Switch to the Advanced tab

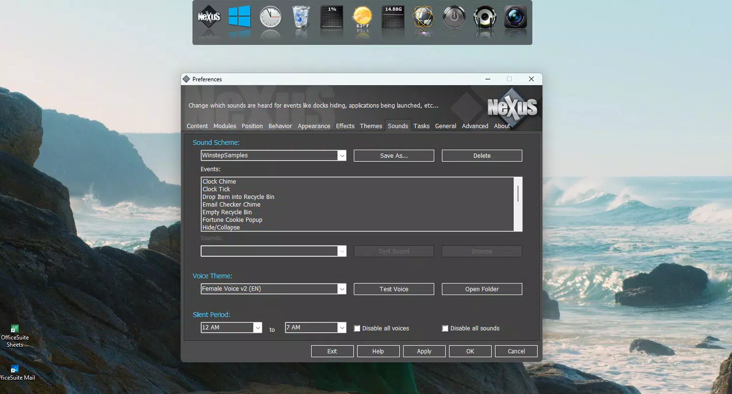pos(475,126)
